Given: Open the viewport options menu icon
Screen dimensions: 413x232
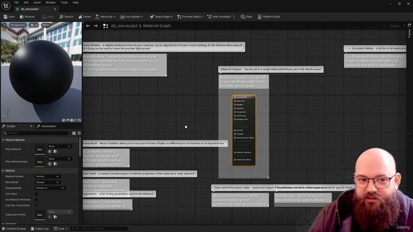Looking at the screenshot, I should point(5,25).
